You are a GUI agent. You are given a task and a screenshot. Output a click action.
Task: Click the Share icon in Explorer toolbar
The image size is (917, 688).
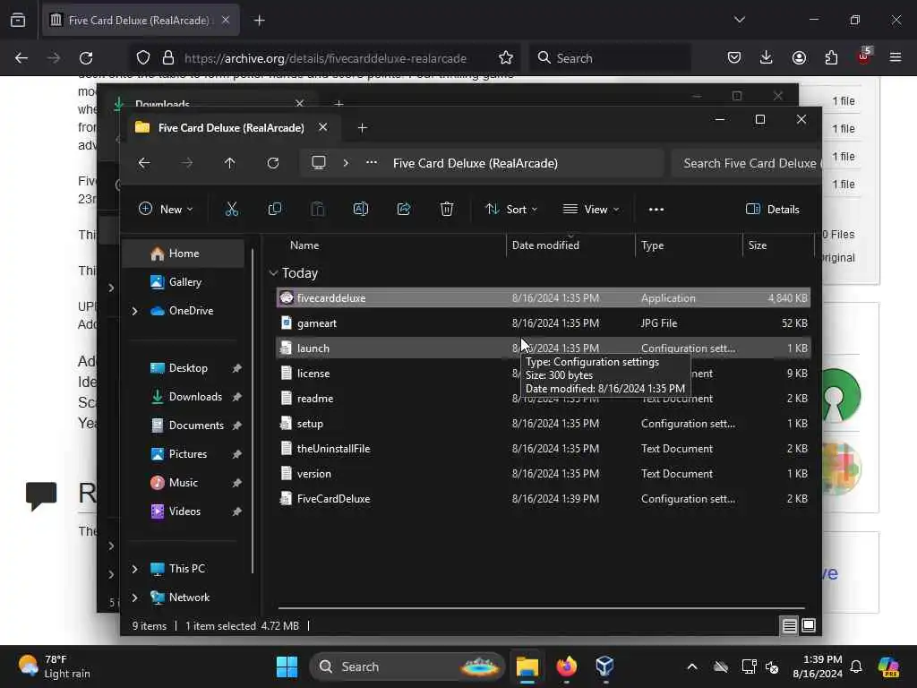(404, 209)
